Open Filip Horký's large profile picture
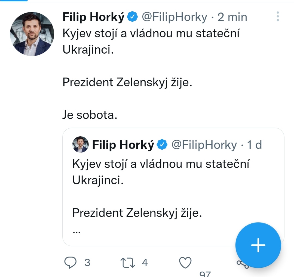294x277 pixels. tap(32, 34)
